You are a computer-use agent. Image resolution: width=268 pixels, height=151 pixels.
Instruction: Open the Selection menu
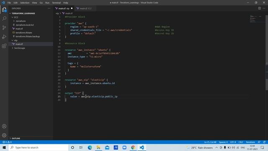pos(25,3)
